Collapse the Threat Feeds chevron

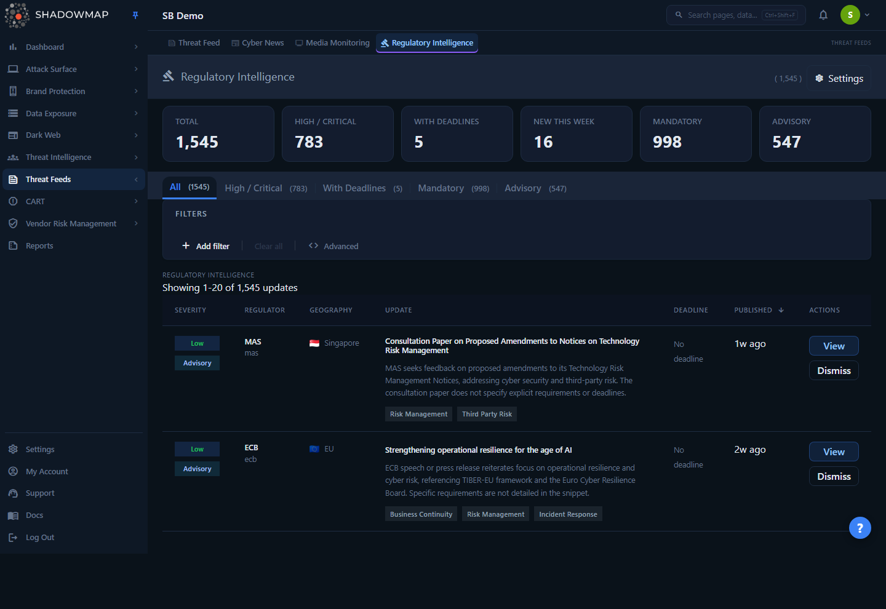coord(136,180)
